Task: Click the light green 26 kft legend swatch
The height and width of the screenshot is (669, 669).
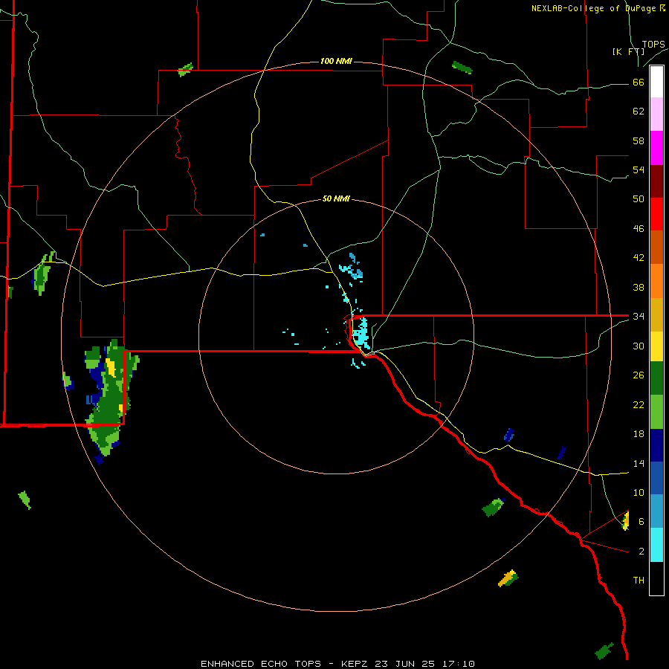Action: click(x=656, y=412)
